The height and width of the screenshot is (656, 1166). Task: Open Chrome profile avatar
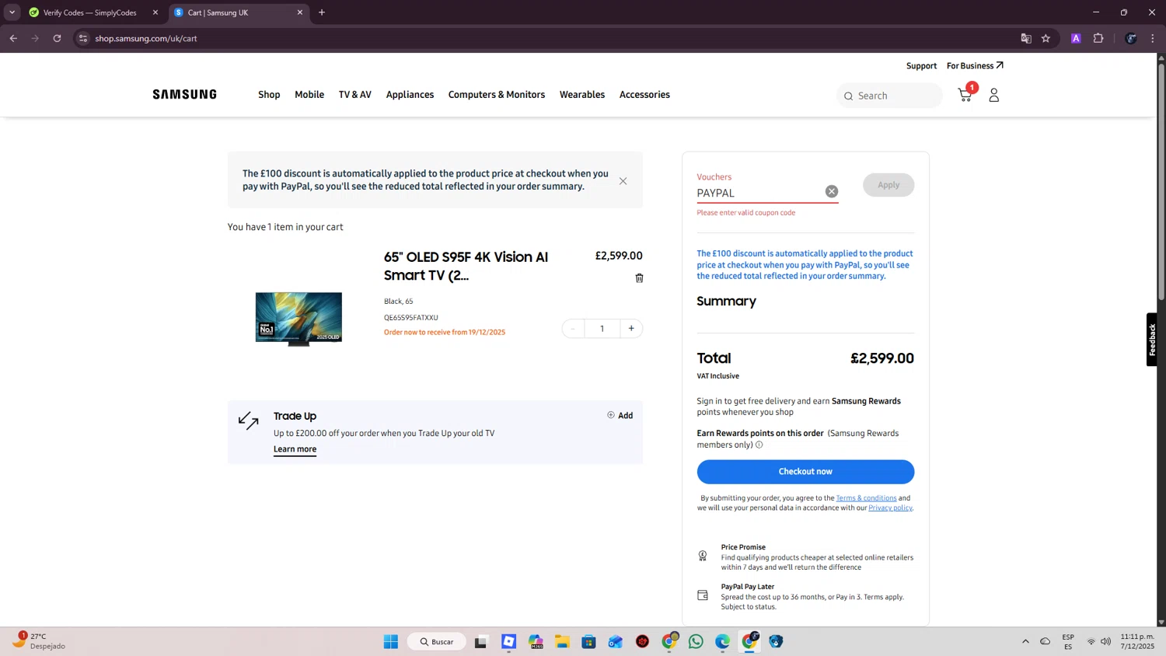(1131, 38)
